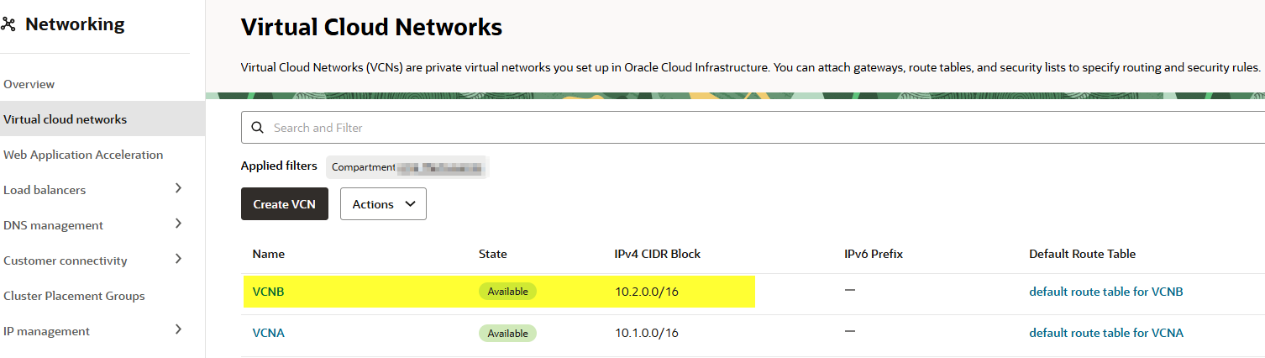Go to Cluster Placement Groups

click(x=74, y=296)
